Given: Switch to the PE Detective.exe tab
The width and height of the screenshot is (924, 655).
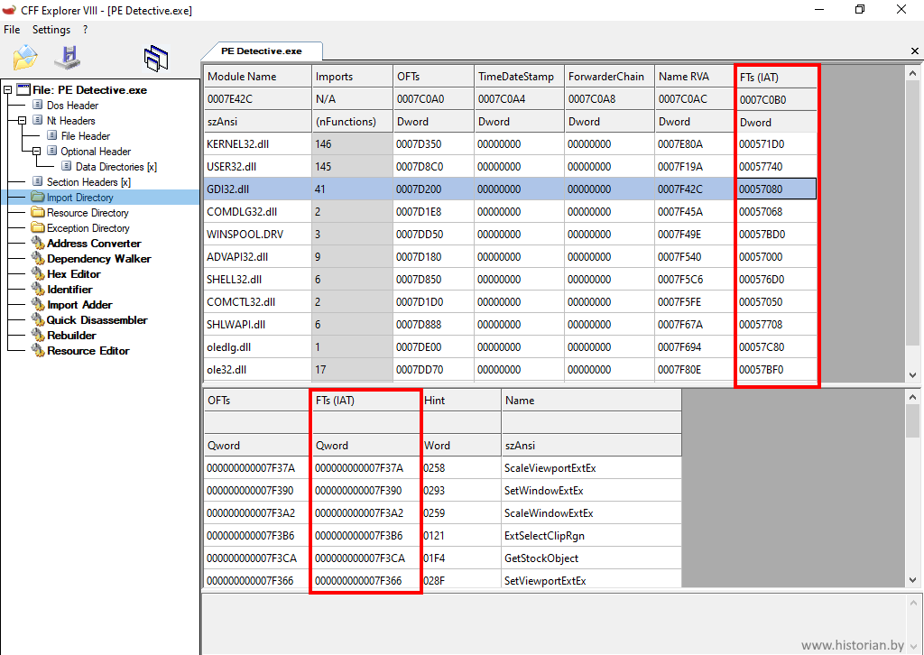Looking at the screenshot, I should (261, 51).
